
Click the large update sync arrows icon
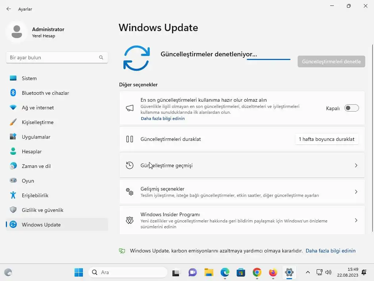137,58
